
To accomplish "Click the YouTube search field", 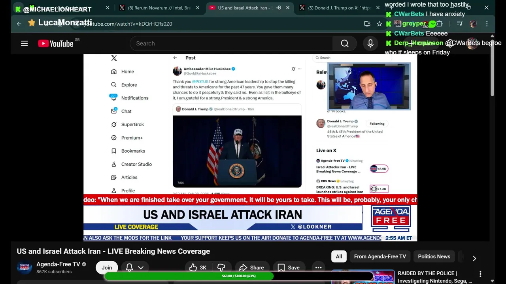I will click(x=231, y=43).
